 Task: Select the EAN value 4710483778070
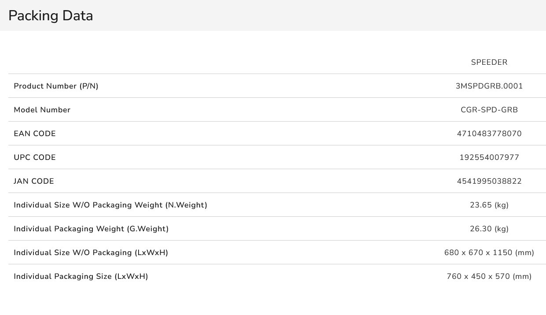tap(489, 133)
